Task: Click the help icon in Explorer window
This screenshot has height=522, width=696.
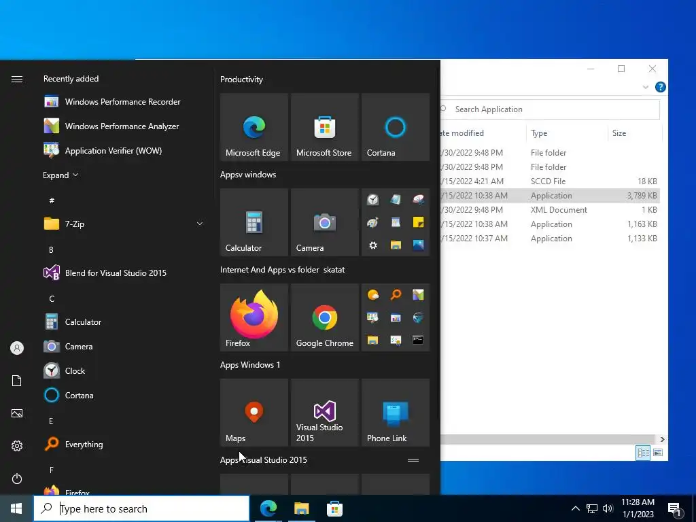Action: coord(660,87)
